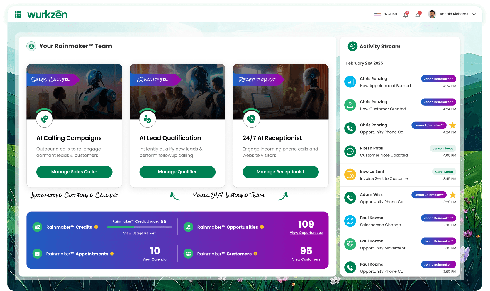Click the Rainmaker Opportunities count 109
Image resolution: width=490 pixels, height=291 pixels.
tap(306, 224)
